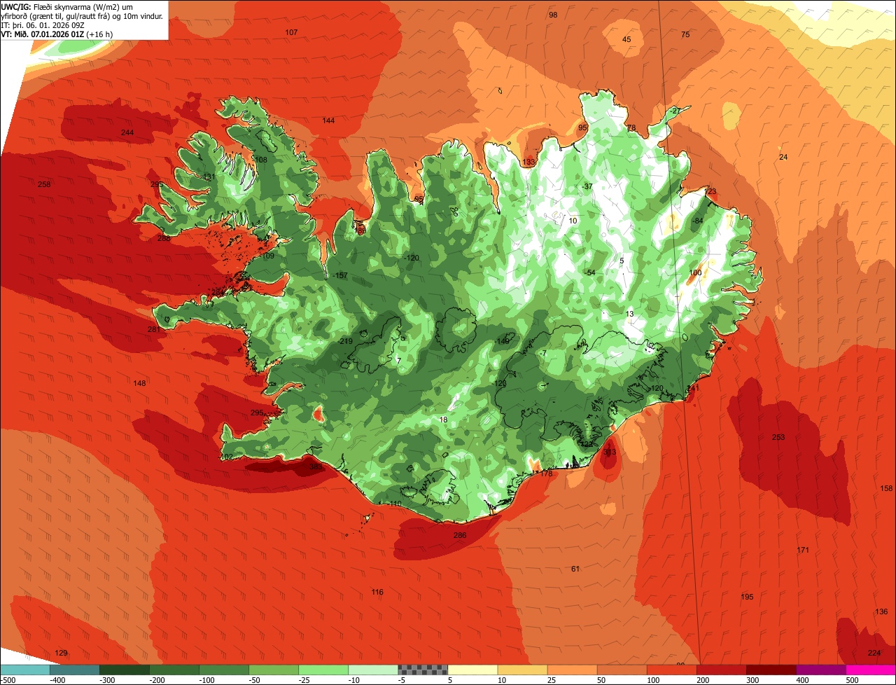
Task: Click the value 286 on the map
Action: coord(460,536)
